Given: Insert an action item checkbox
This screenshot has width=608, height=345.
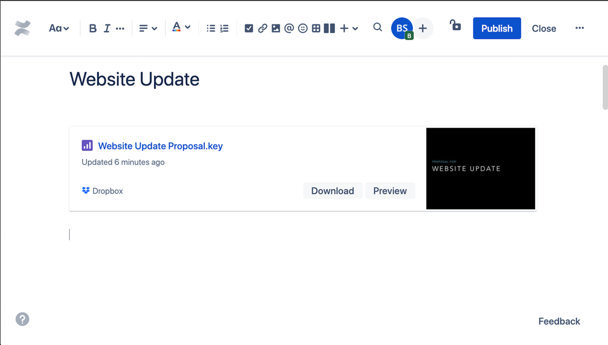Looking at the screenshot, I should coord(248,28).
